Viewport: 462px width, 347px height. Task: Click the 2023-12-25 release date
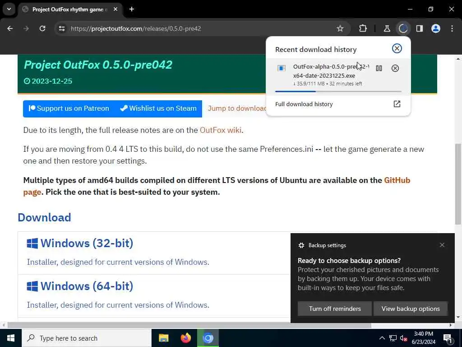(x=48, y=81)
